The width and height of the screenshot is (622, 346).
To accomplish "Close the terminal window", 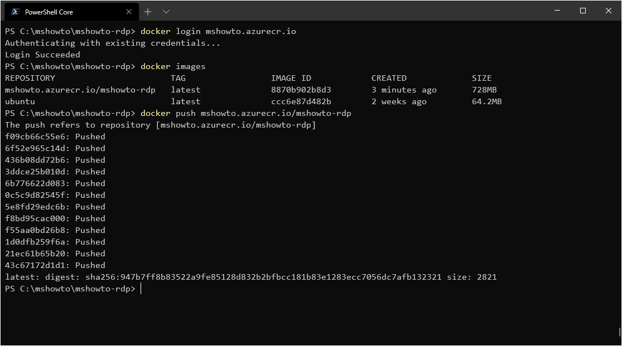I will tap(609, 11).
